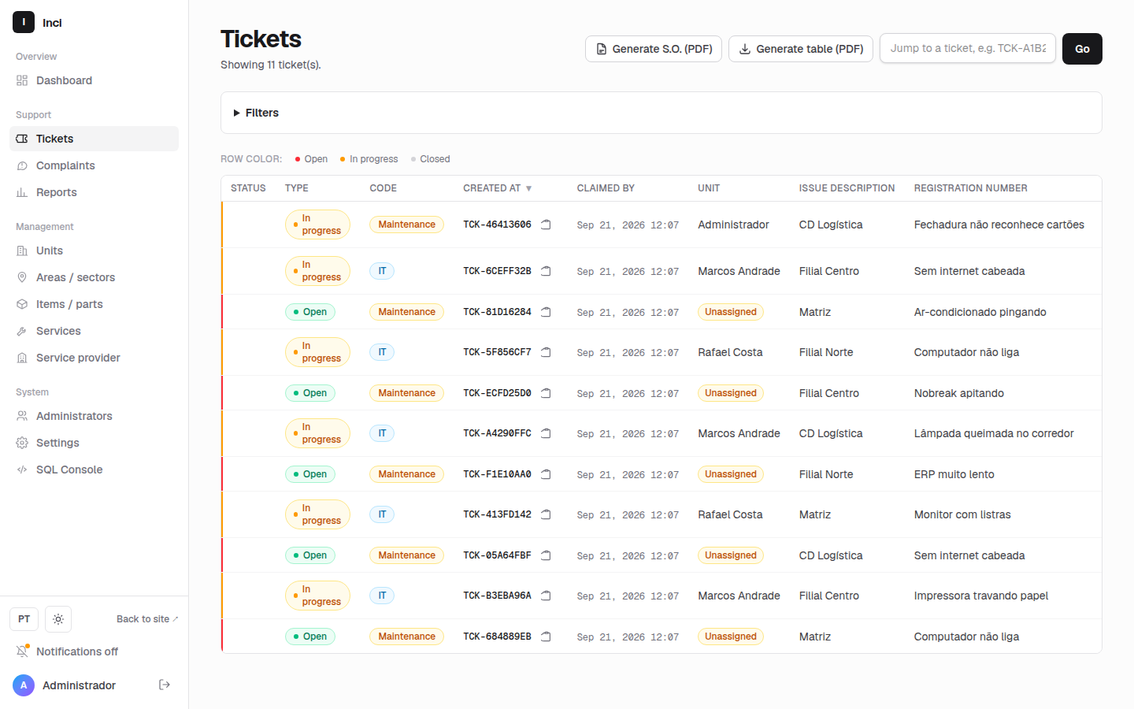Open SQL Console
The width and height of the screenshot is (1134, 709).
point(94,470)
